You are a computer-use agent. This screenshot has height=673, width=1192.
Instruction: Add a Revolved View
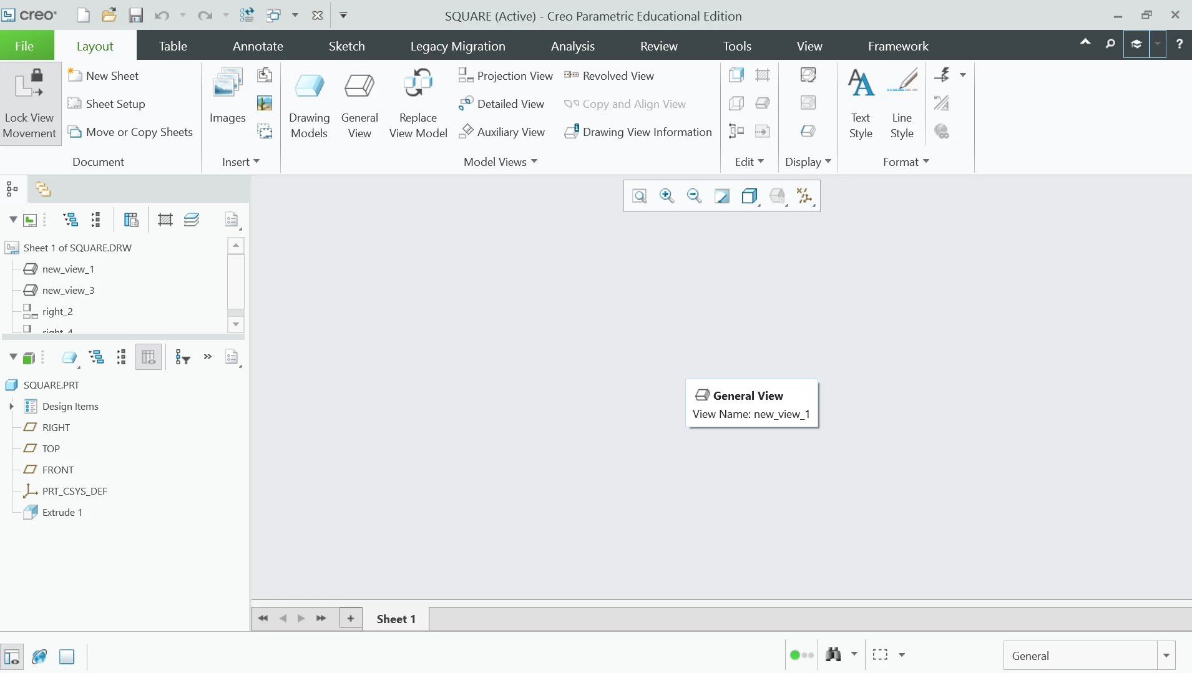[x=609, y=75]
